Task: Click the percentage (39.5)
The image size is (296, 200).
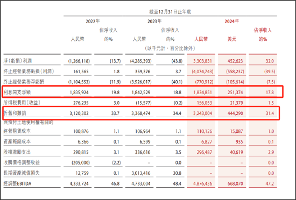Action: [270, 72]
